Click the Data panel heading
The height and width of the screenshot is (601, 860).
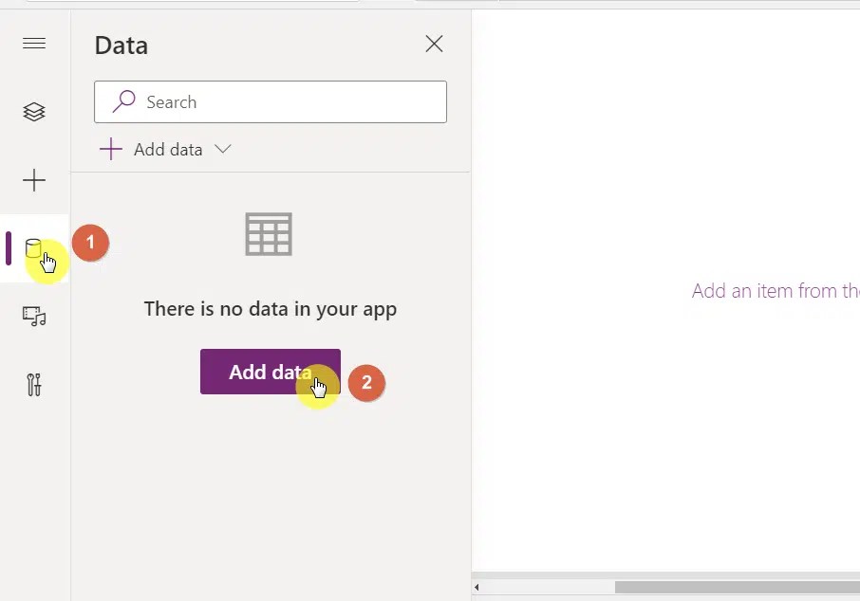coord(121,45)
